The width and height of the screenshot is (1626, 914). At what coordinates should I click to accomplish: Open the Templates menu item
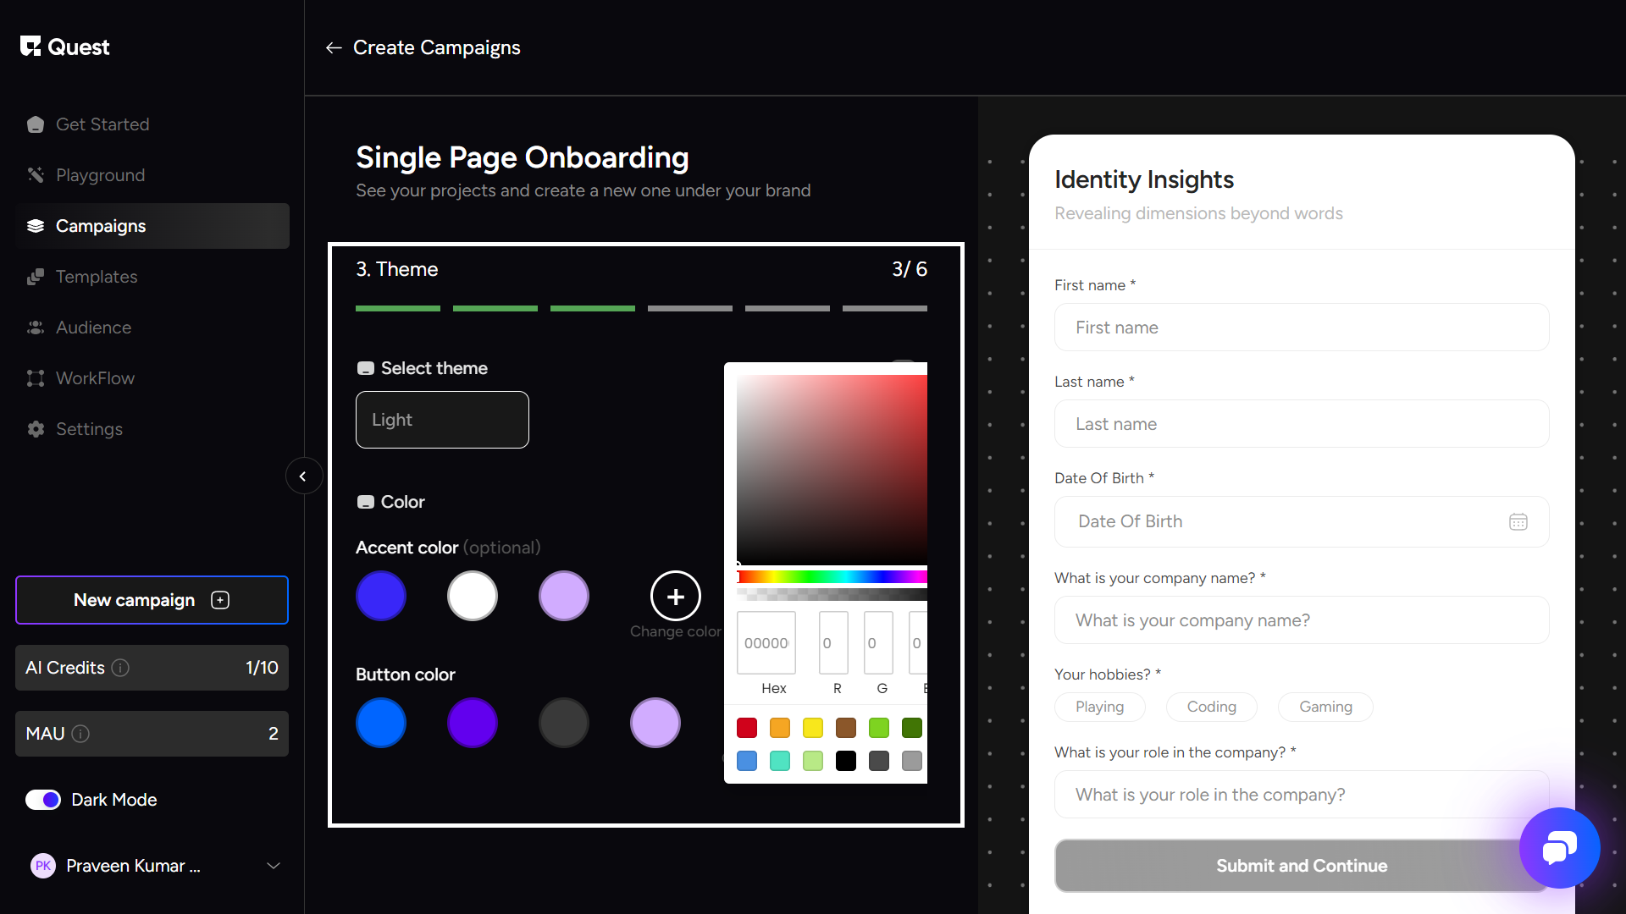[96, 277]
